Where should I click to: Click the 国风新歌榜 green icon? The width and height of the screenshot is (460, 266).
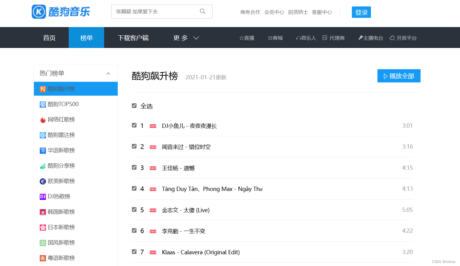pos(43,243)
